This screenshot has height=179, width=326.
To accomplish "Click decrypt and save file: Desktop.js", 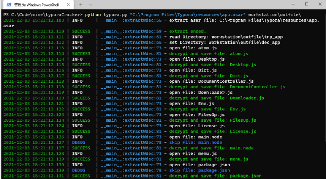I will [213, 65].
